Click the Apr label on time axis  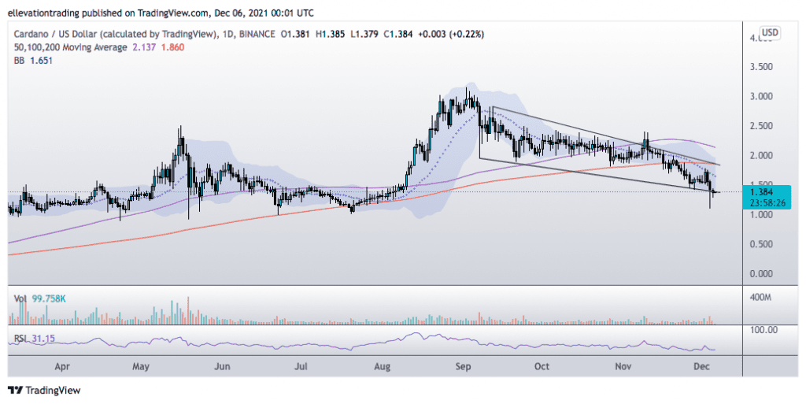62,366
